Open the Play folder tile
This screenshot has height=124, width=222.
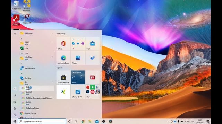92,92
